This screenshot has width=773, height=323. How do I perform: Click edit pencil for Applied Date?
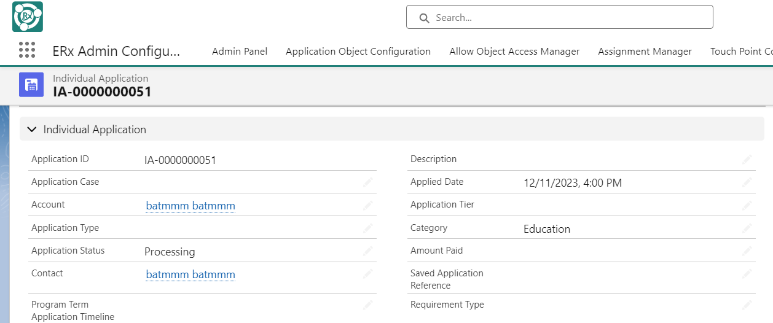747,182
